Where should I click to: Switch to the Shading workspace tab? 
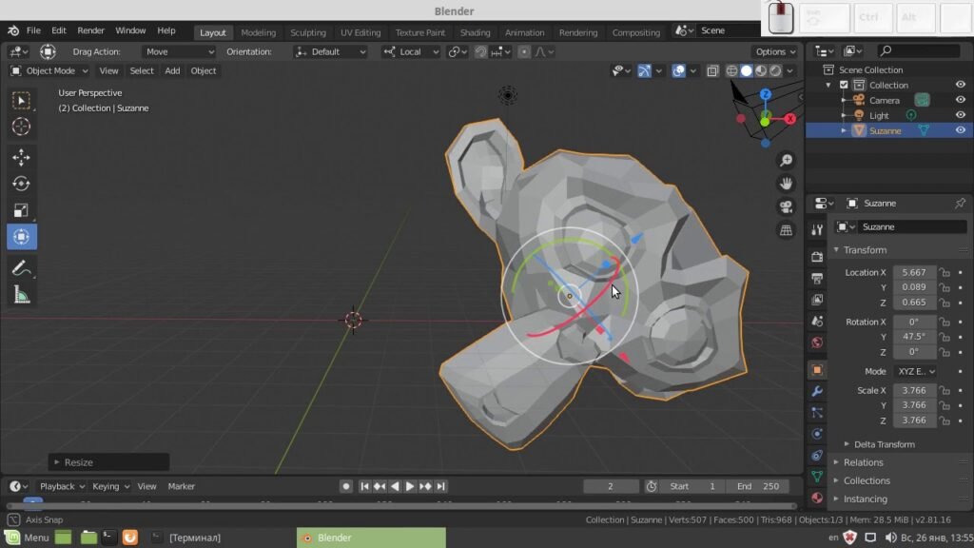pos(476,32)
